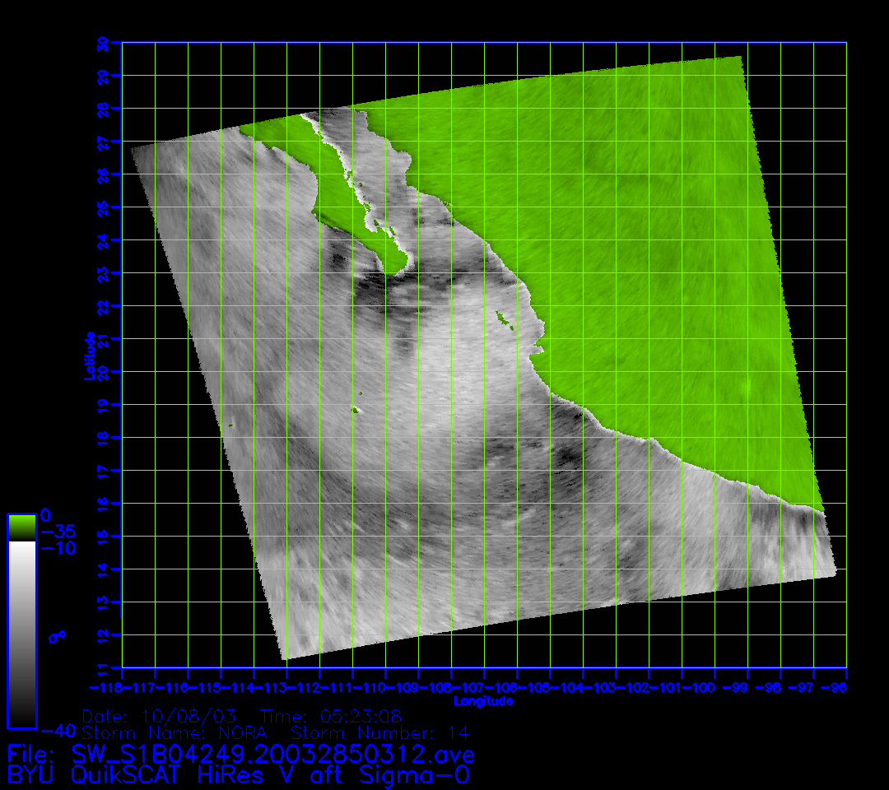Click the -10 color bar label
Viewport: 889px width, 790px height.
coord(58,548)
